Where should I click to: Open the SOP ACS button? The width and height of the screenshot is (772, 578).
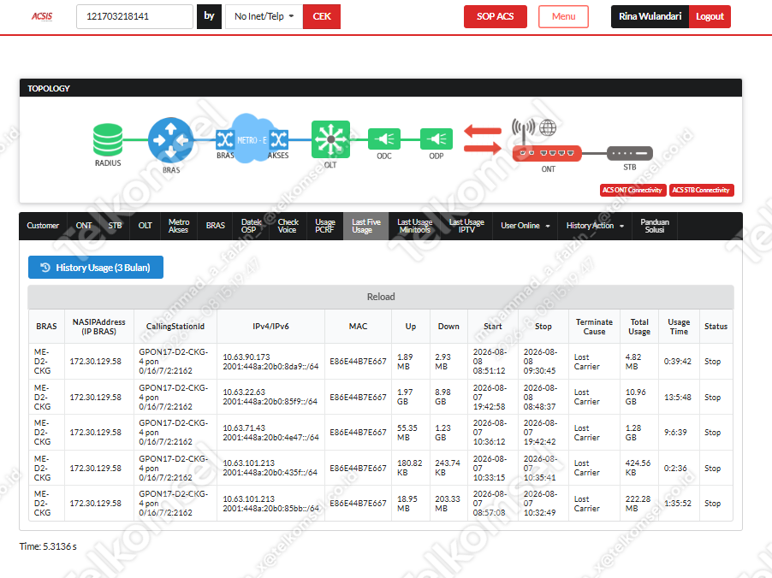coord(495,17)
